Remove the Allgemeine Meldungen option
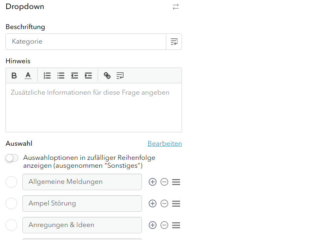 point(164,182)
